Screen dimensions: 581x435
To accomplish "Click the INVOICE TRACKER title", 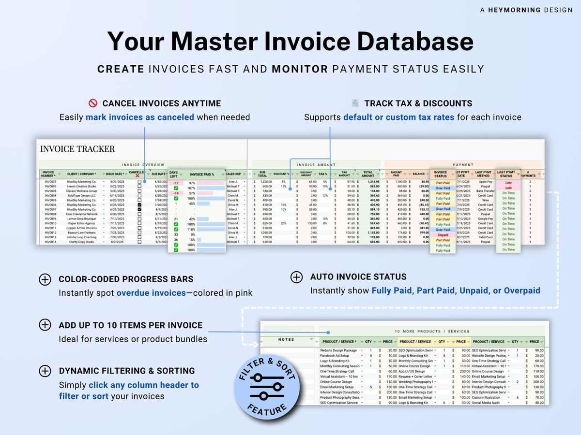I will point(77,149).
